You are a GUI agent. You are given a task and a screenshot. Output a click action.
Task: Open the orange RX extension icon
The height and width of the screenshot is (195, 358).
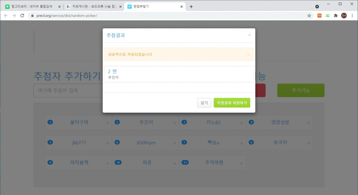pos(319,16)
